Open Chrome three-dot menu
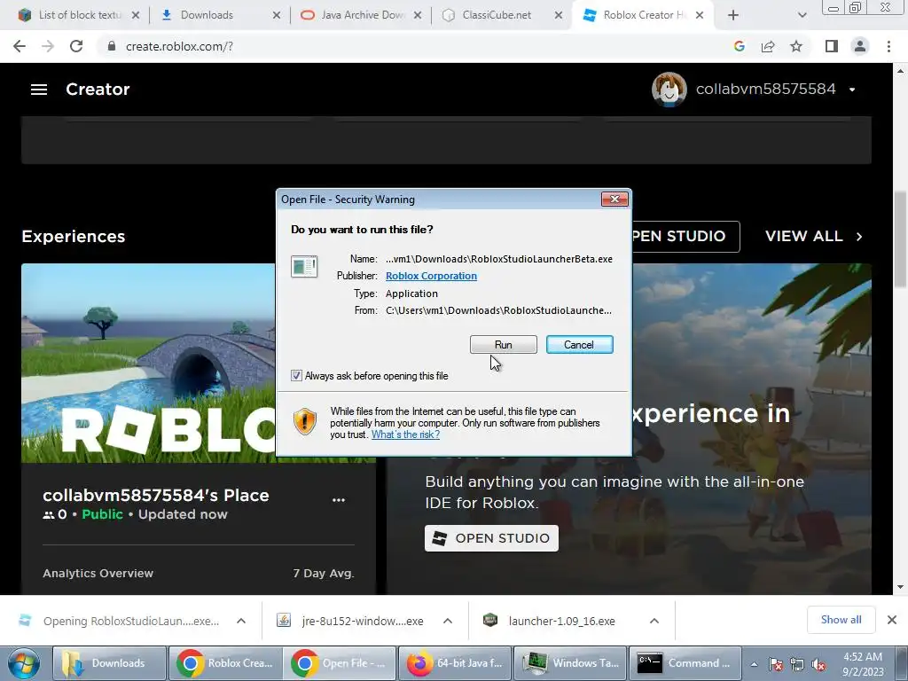908x681 pixels. point(888,46)
